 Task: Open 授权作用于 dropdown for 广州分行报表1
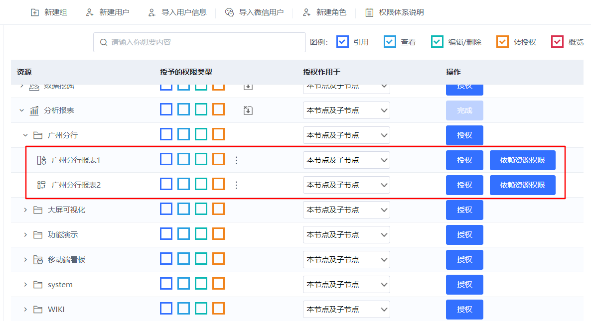pyautogui.click(x=346, y=160)
